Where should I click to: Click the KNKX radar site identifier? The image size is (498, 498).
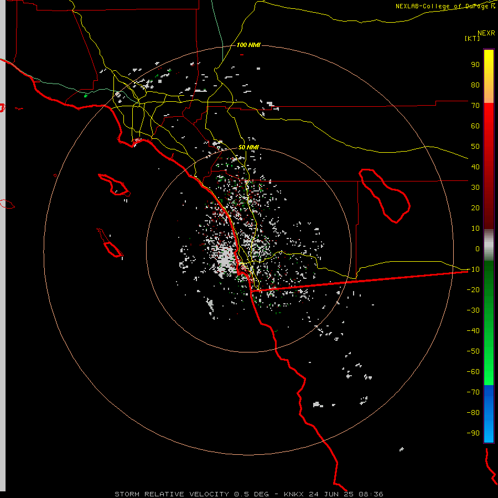tap(294, 494)
